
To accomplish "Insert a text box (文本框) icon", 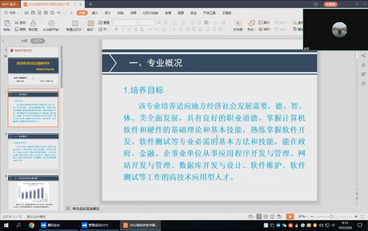I will coord(238,23).
